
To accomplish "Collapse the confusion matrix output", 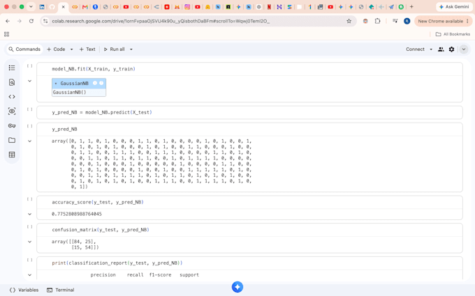I will pos(29,242).
